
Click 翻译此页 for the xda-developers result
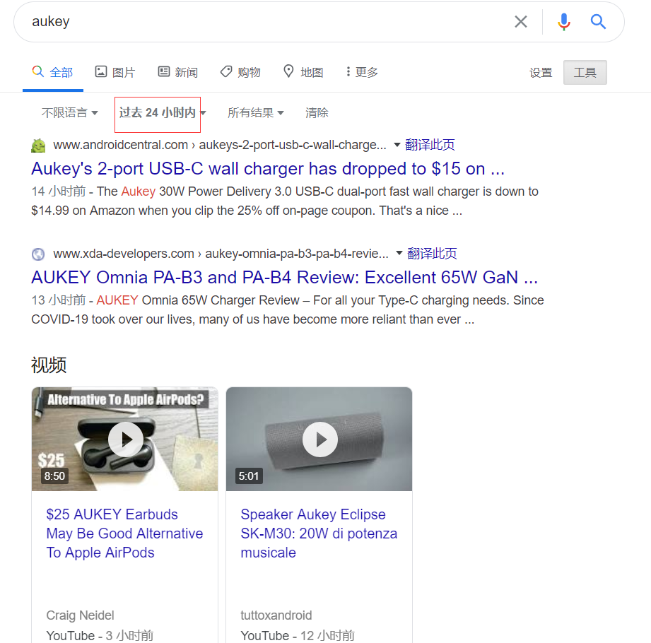coord(432,253)
